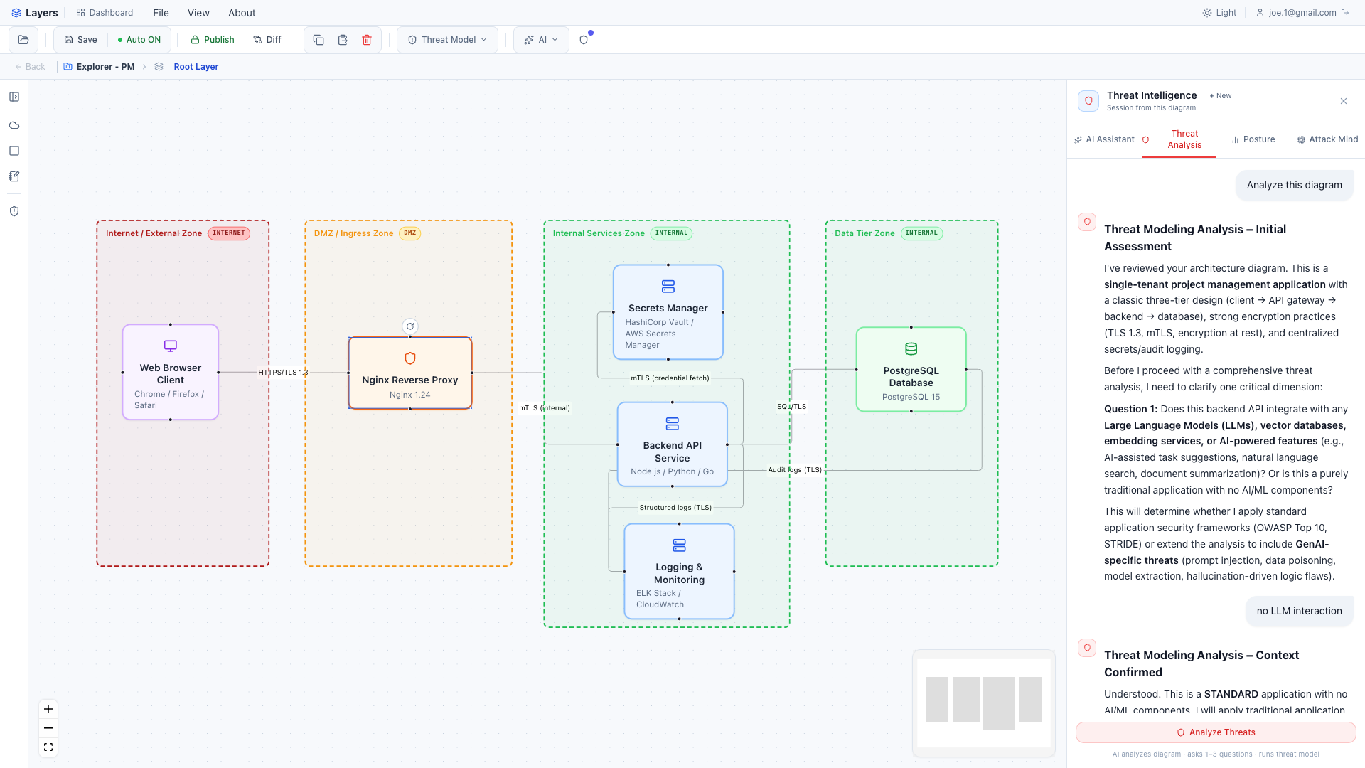1365x768 pixels.
Task: Select the Nginx Reverse Proxy node
Action: [x=410, y=373]
